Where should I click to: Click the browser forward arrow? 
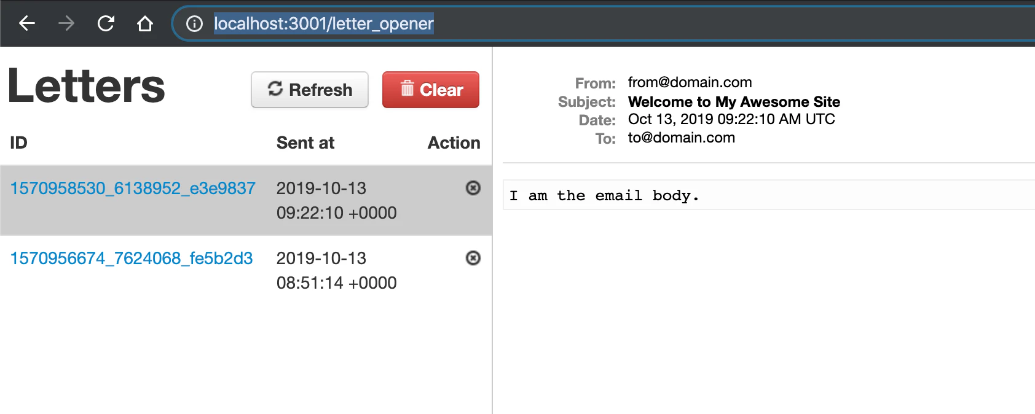point(66,23)
